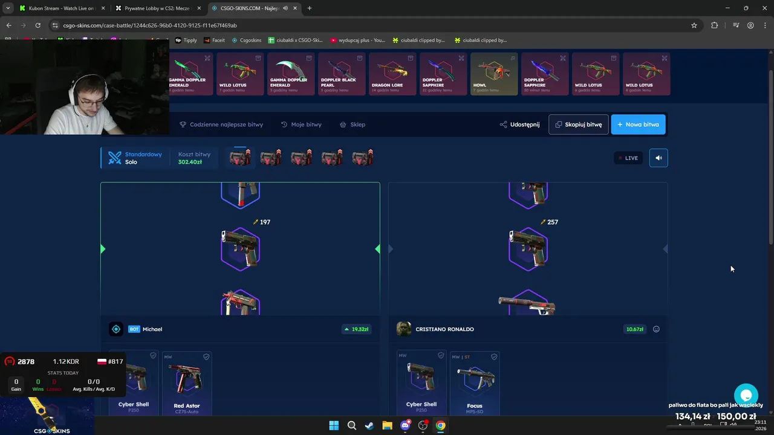The image size is (774, 435).
Task: Open the Gamma Doppler Emerald karambit card
Action: pyautogui.click(x=291, y=74)
